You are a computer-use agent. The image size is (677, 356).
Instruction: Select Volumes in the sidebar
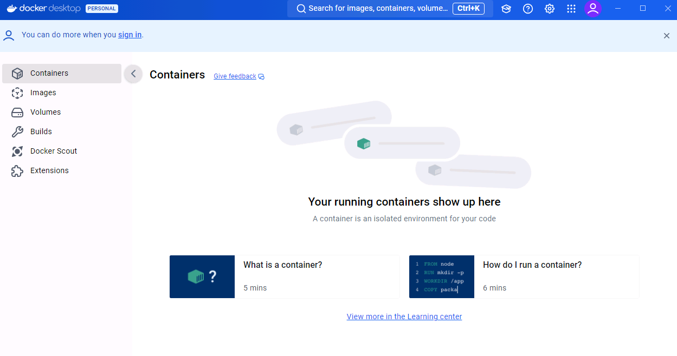(62, 113)
